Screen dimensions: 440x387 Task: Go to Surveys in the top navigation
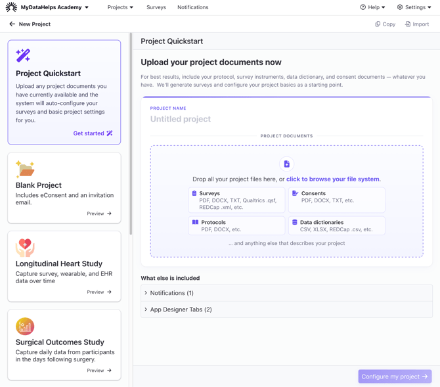point(156,7)
